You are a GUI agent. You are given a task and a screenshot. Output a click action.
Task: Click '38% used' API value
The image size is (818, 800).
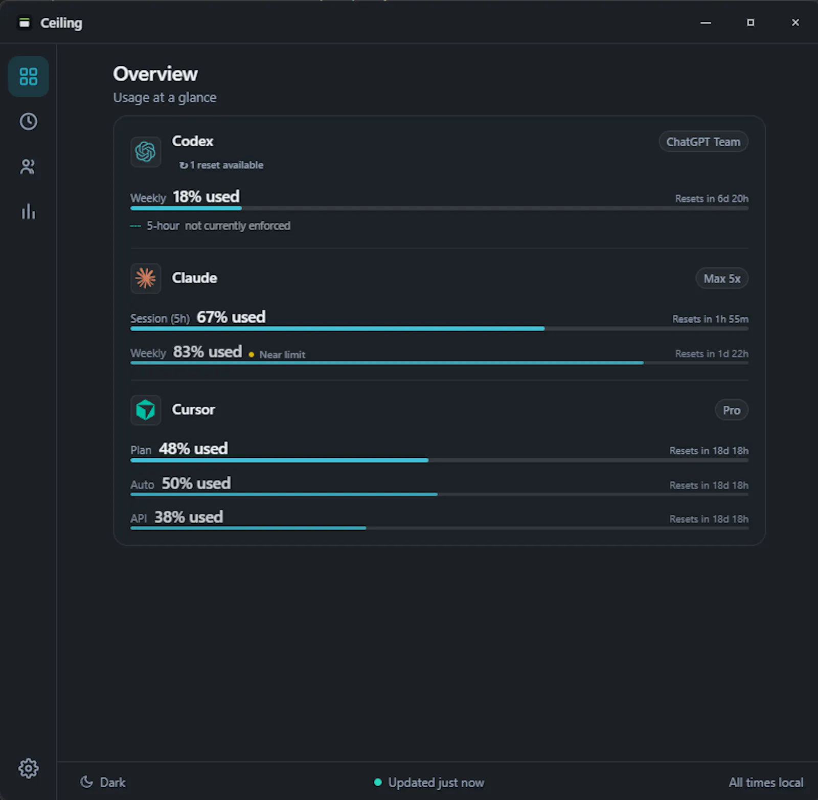point(189,517)
